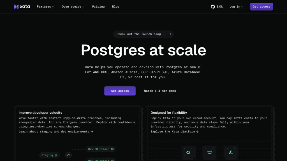The height and width of the screenshot is (161, 287).
Task: Click the Xata butterfly logo
Action: point(17,7)
